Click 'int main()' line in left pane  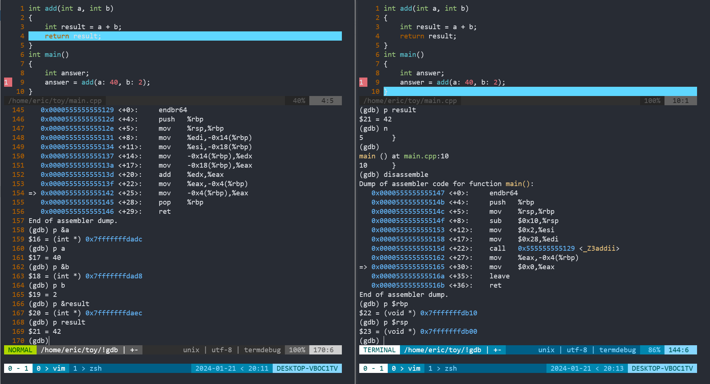pyautogui.click(x=48, y=55)
